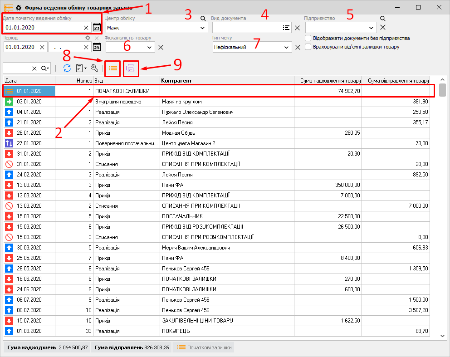Sort by the Контрагент column header
The image size is (450, 357).
(227, 80)
